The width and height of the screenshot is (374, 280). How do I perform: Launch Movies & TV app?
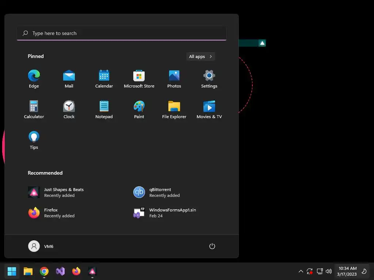tap(209, 109)
